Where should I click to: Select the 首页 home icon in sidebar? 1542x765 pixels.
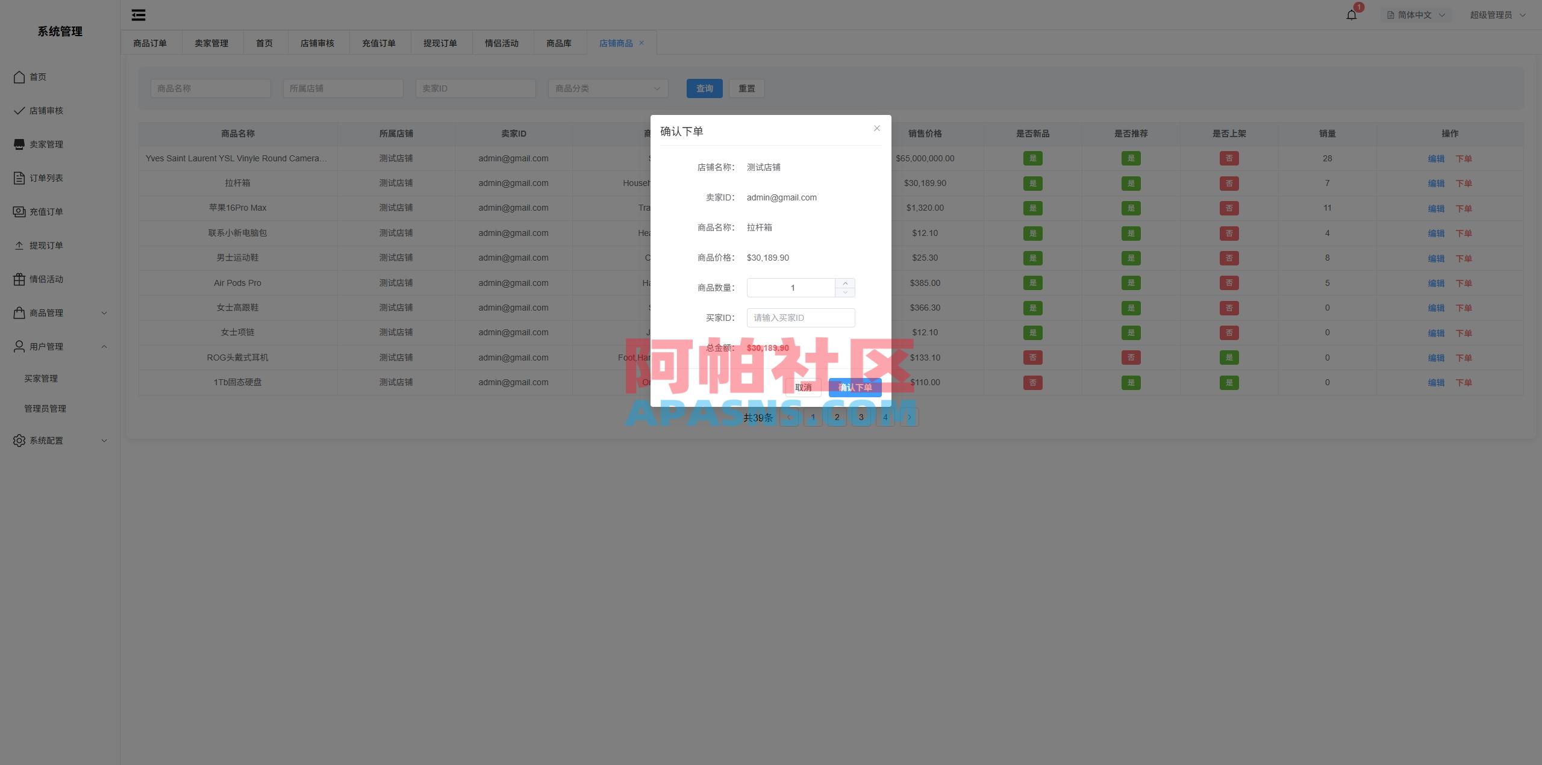point(19,77)
